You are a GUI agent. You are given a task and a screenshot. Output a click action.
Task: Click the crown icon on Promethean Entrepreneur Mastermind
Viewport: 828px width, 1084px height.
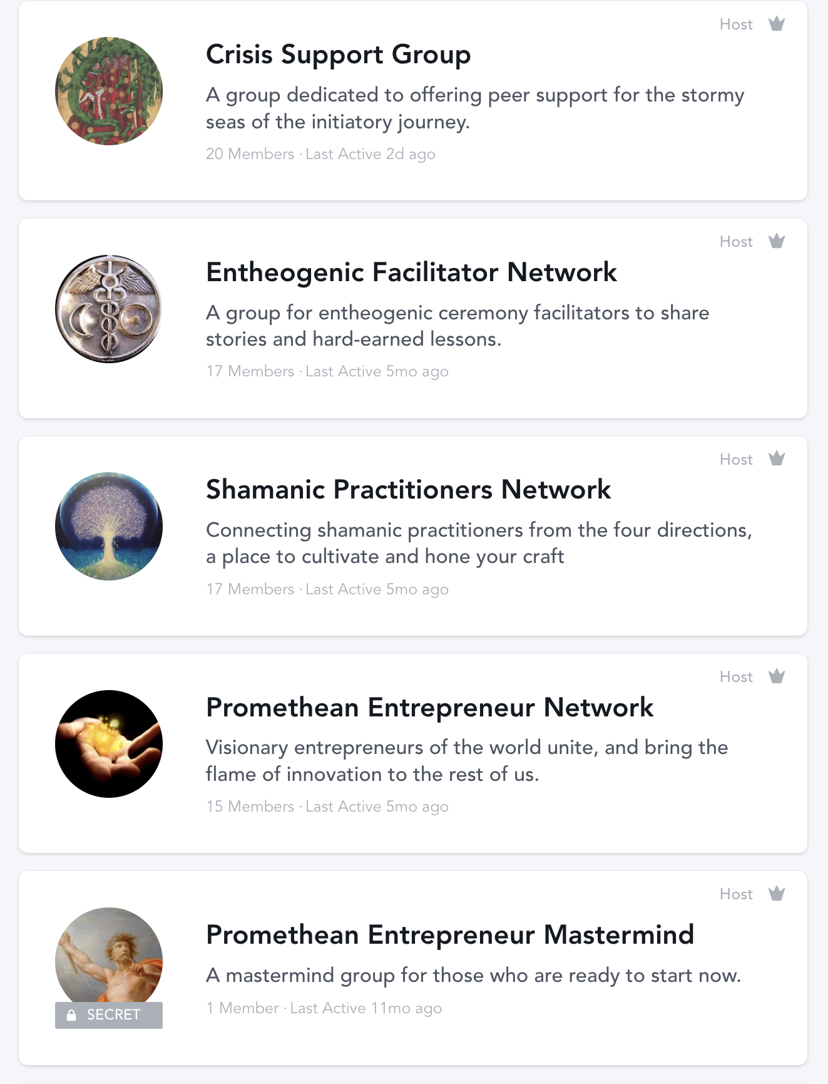coord(777,894)
